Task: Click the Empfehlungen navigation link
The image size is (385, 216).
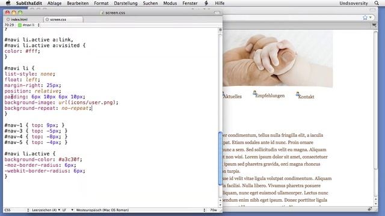Action: 270,96
